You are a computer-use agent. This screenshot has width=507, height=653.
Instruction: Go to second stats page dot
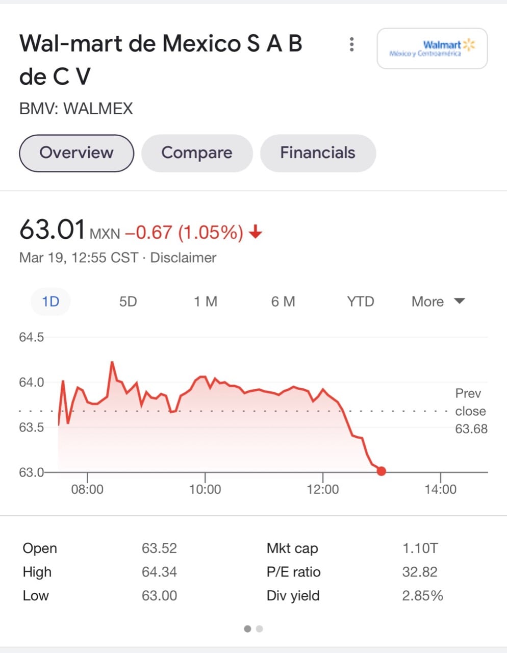[260, 629]
